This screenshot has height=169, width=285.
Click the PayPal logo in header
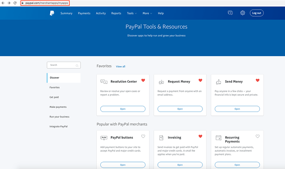(x=52, y=13)
